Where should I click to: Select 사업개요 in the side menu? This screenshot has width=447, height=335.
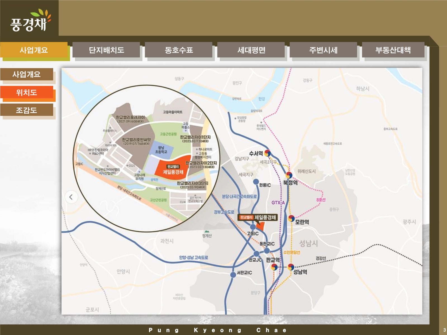tap(27, 74)
